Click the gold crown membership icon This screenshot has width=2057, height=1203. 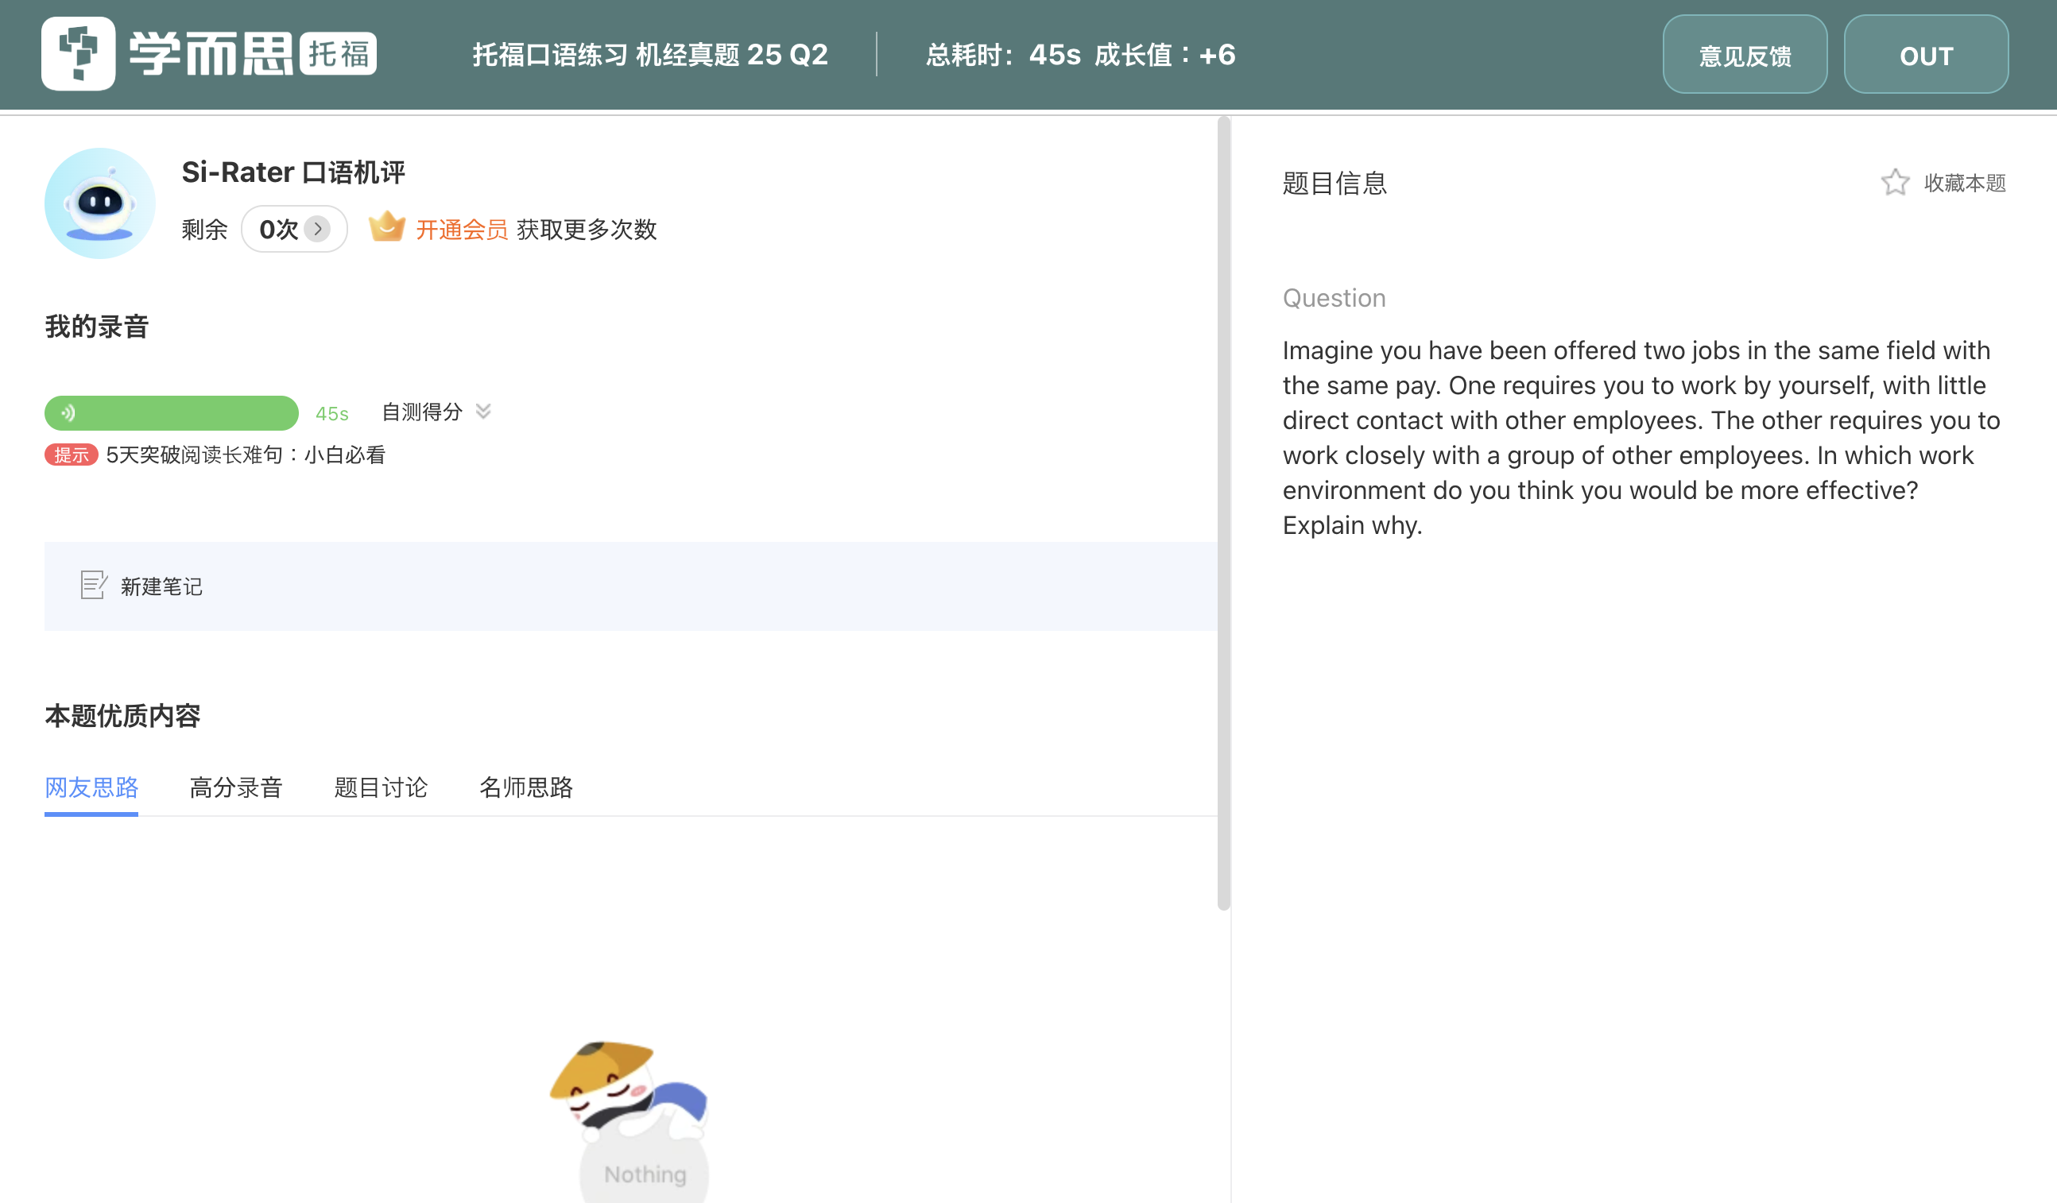(x=387, y=227)
